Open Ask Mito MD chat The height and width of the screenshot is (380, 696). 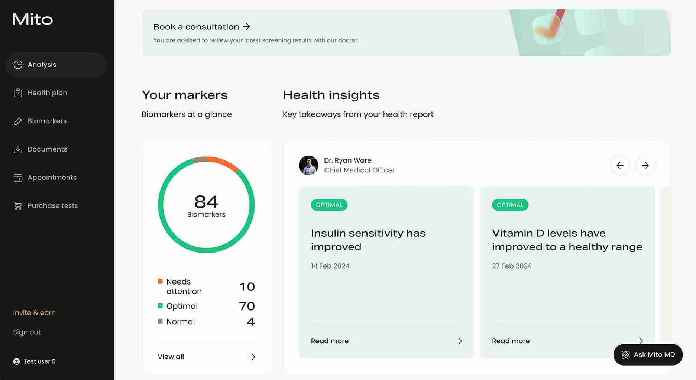pyautogui.click(x=648, y=355)
